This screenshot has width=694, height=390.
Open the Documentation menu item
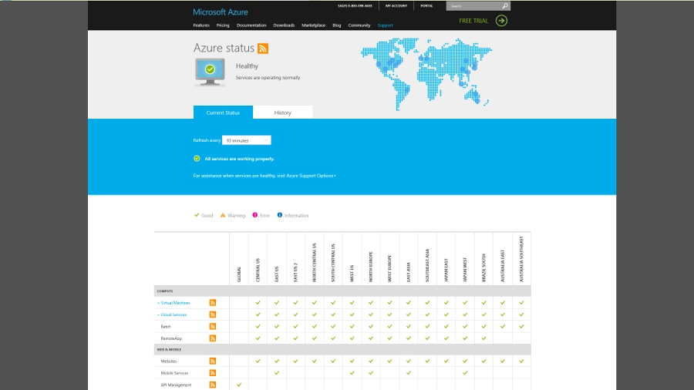click(251, 25)
